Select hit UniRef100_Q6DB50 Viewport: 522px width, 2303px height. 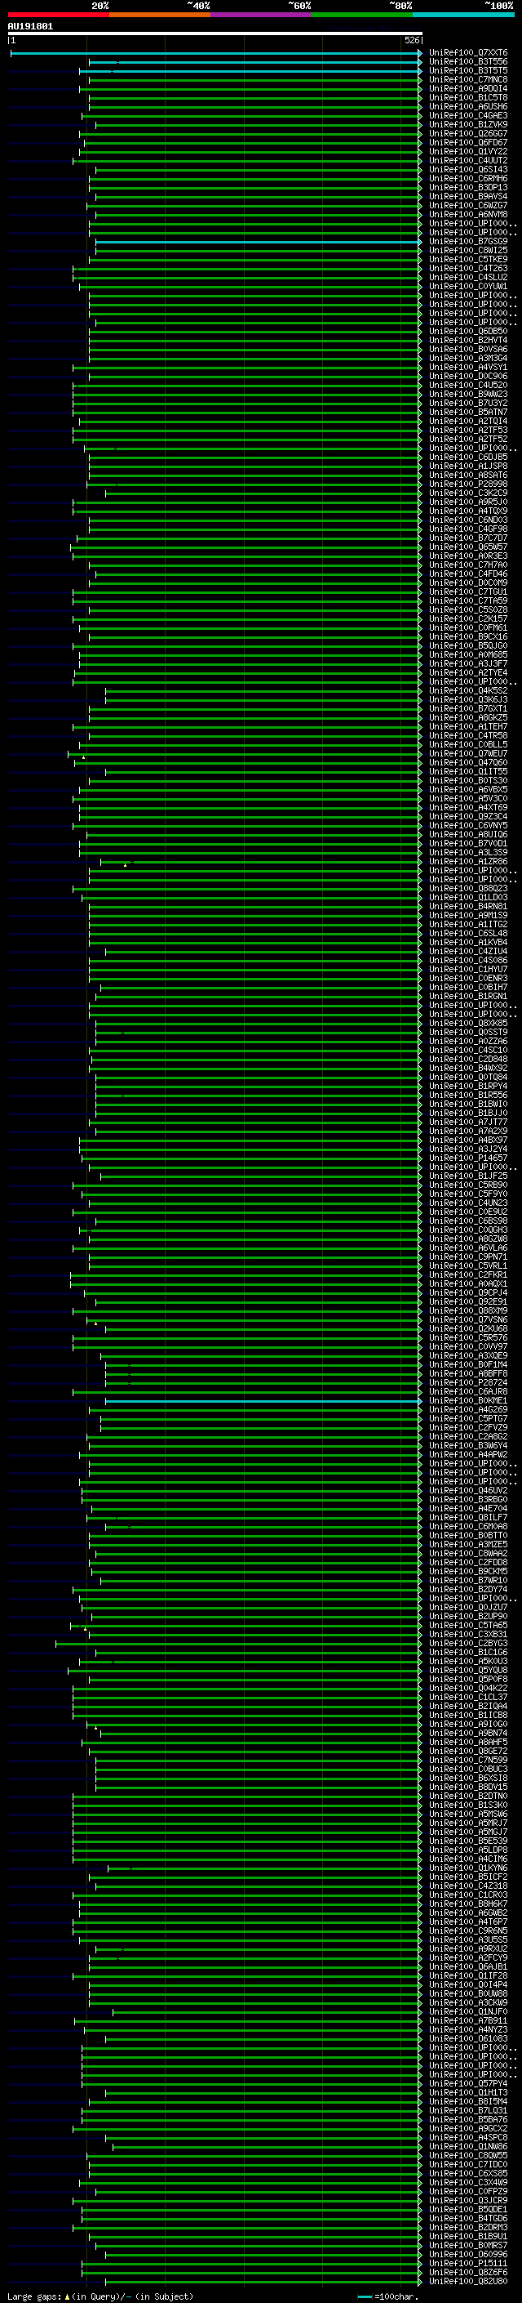tap(468, 331)
